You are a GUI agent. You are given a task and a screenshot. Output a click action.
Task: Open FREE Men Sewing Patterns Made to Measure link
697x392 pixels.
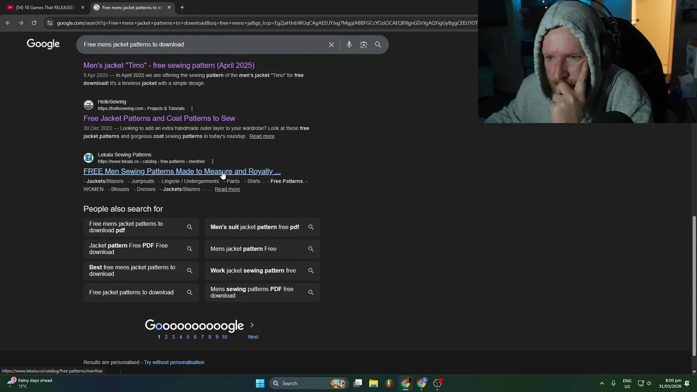tap(182, 171)
